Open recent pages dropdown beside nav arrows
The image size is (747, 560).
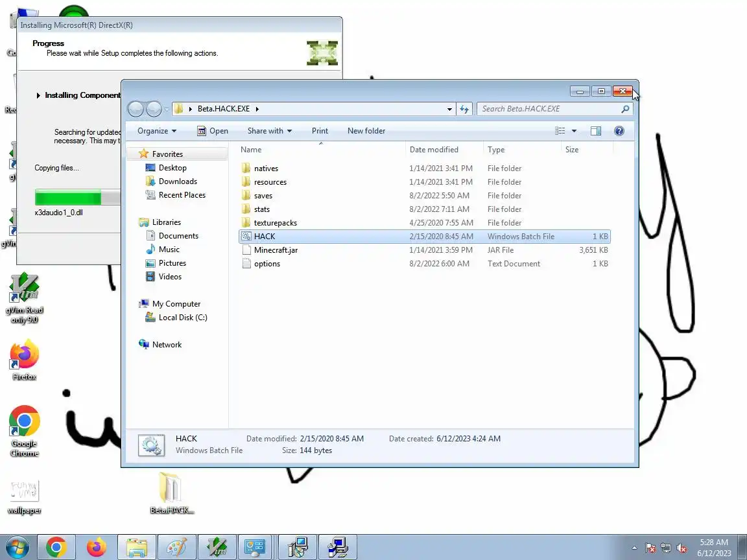(166, 110)
